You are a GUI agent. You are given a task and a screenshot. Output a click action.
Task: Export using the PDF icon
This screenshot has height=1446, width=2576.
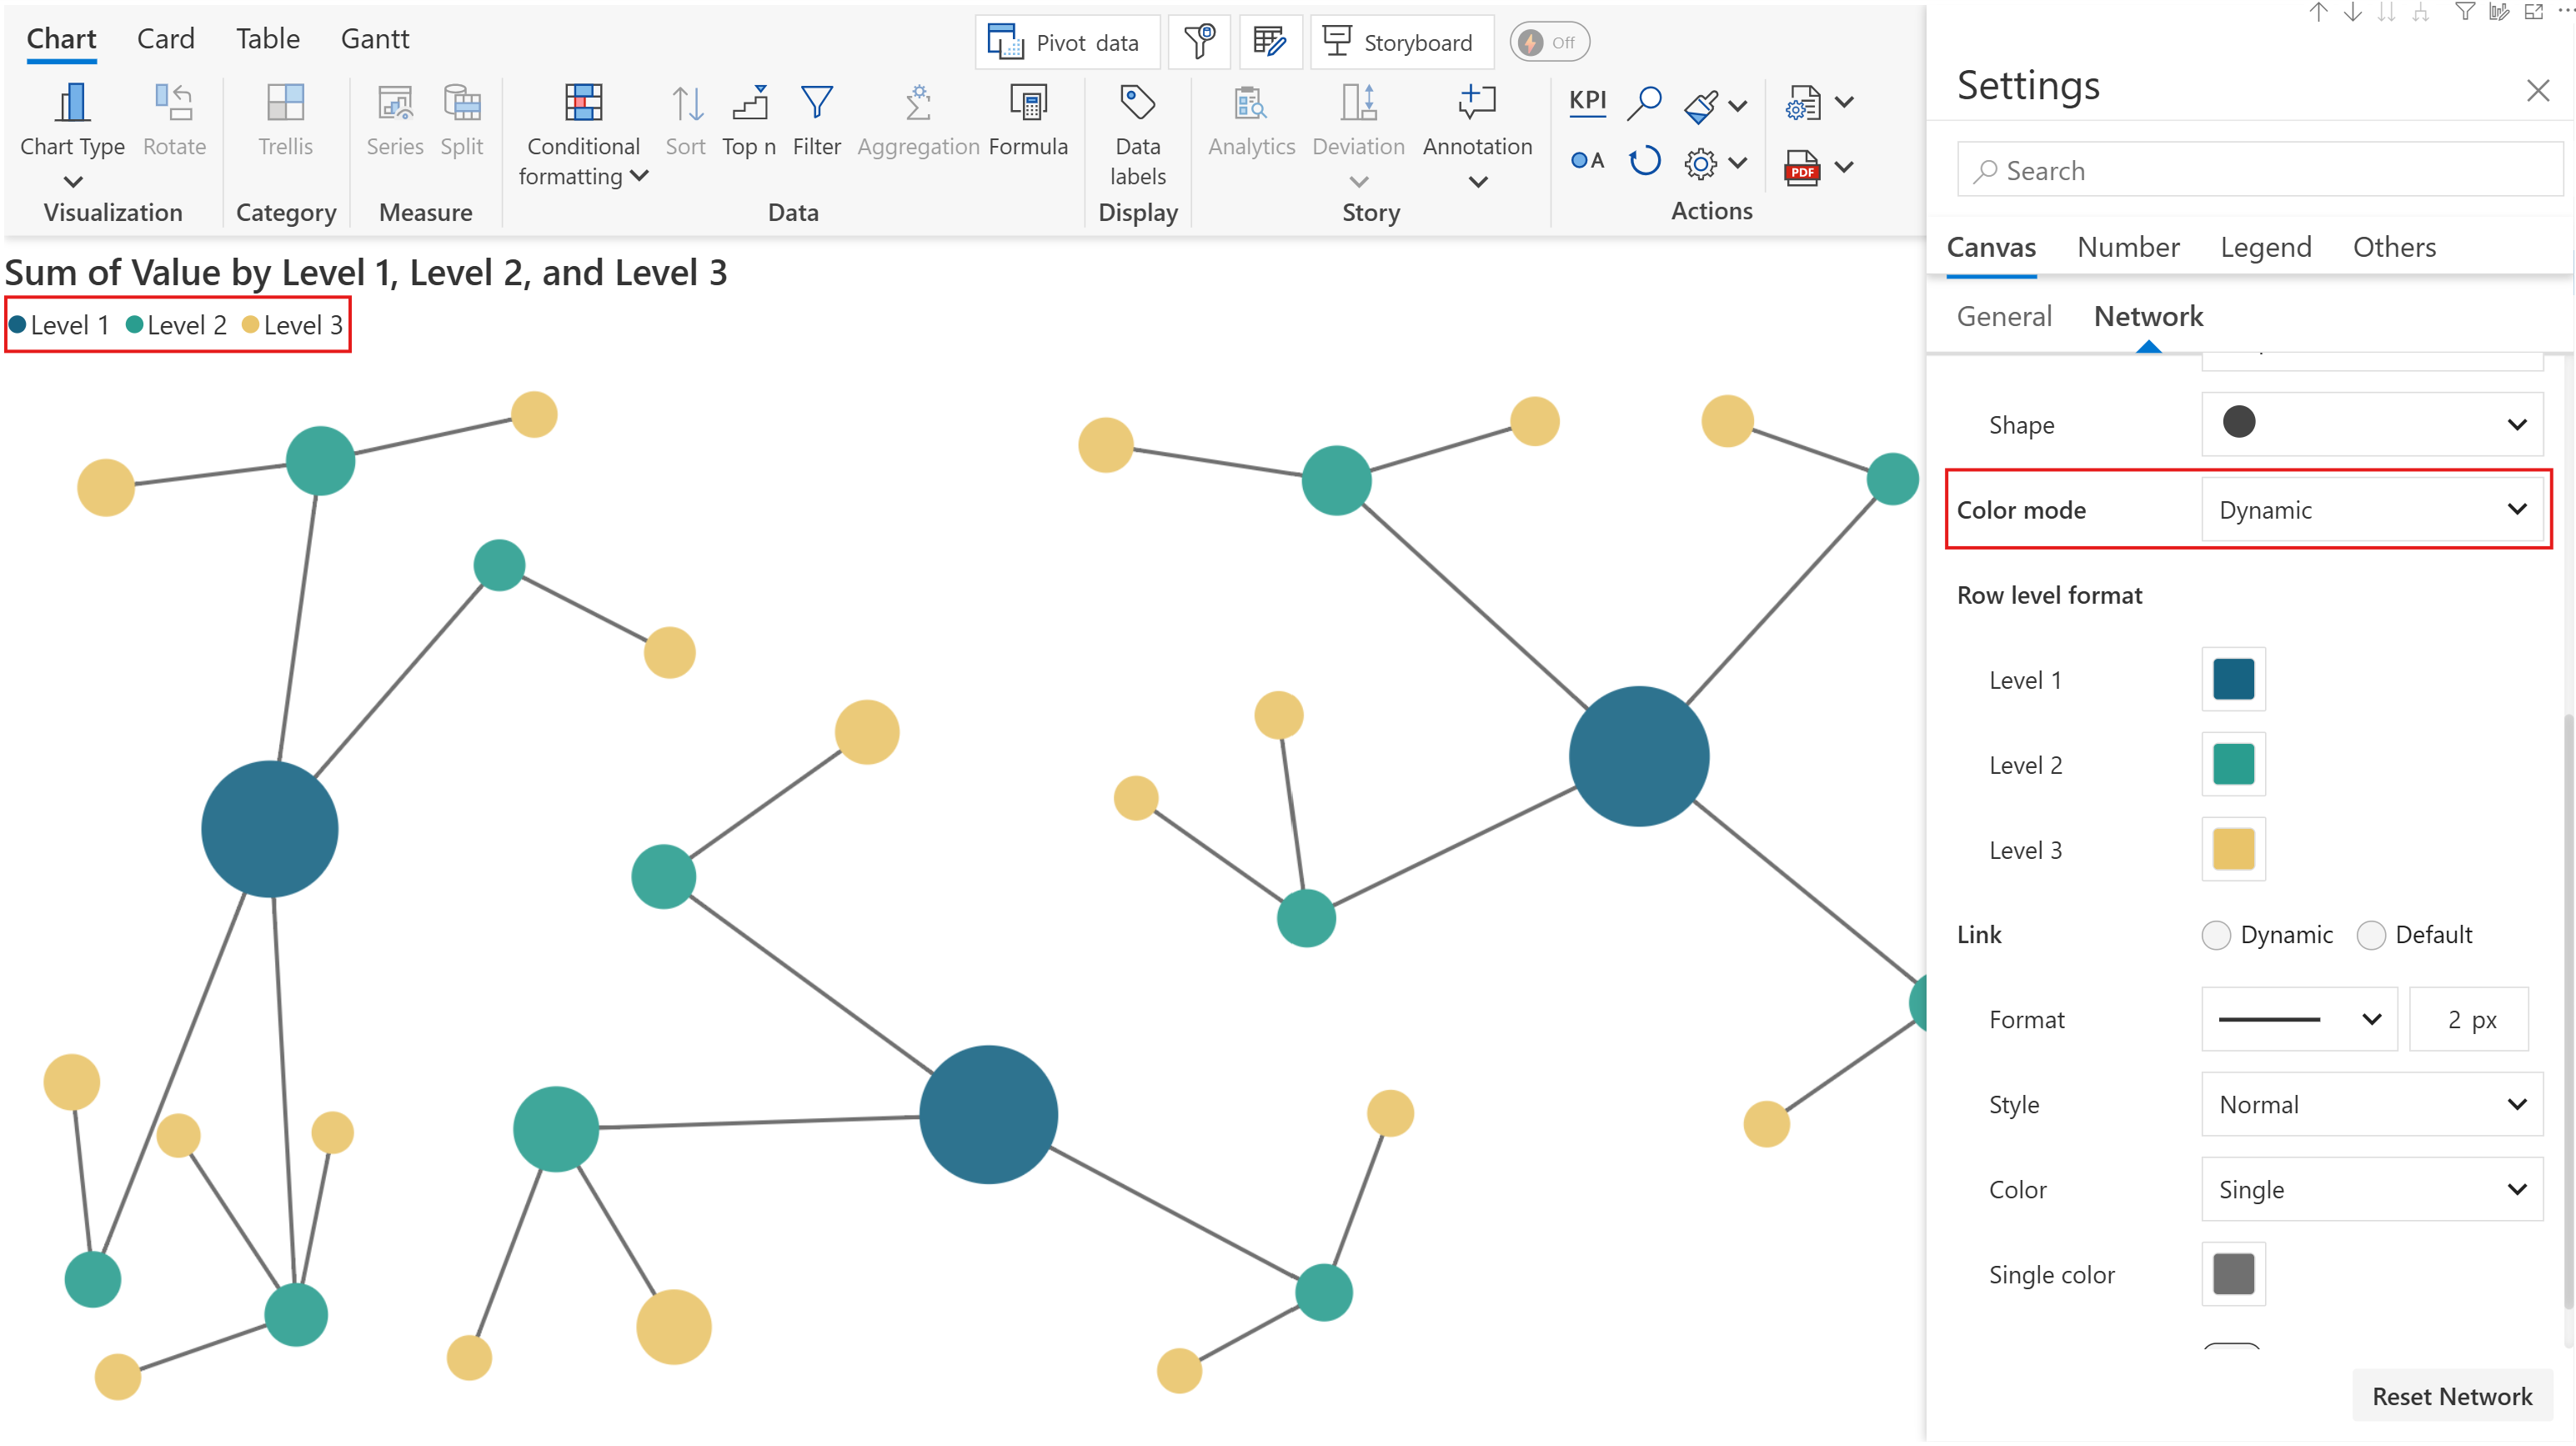coord(1802,167)
